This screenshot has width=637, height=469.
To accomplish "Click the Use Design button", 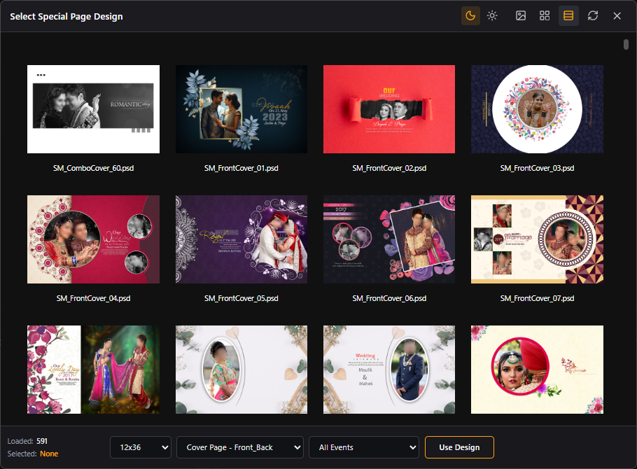I will click(459, 447).
